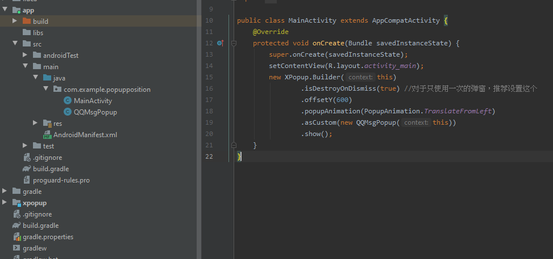The height and width of the screenshot is (259, 553).
Task: Click TranslateFromLeft in the code
Action: point(458,111)
